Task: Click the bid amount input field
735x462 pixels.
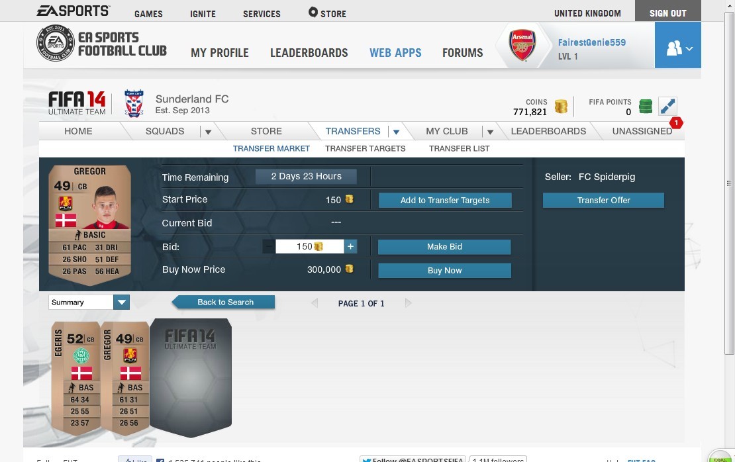Action: 309,246
